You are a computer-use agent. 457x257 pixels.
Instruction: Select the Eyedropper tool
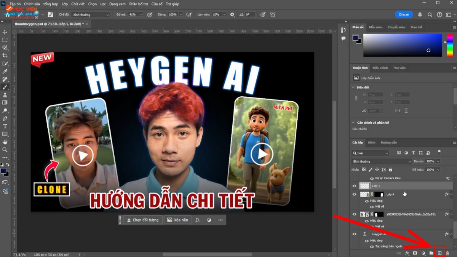5,71
